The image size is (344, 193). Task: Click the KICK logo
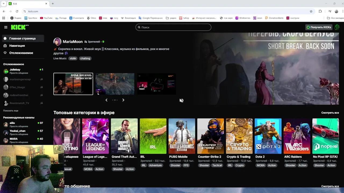coord(20,27)
